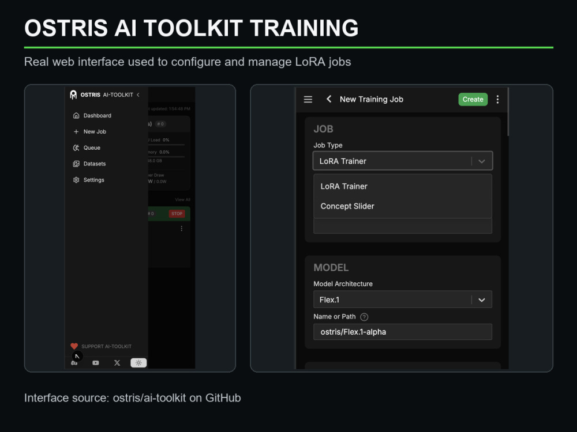Click the New Training Job title text

(371, 99)
